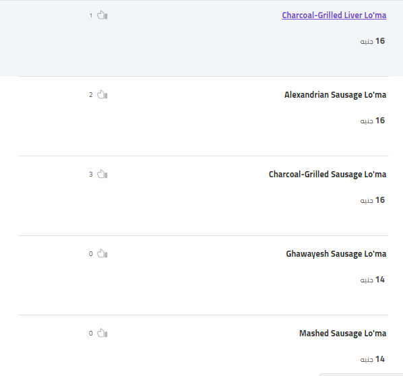
Task: Click the price of Charcoal-Grilled Liver Lo'ma
Action: pyautogui.click(x=373, y=41)
